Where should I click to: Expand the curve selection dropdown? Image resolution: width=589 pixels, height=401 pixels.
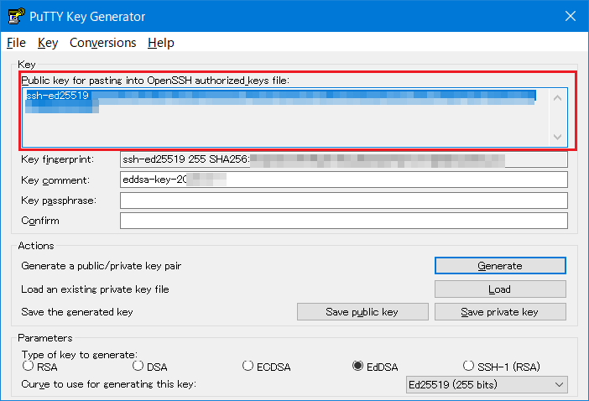pos(485,385)
